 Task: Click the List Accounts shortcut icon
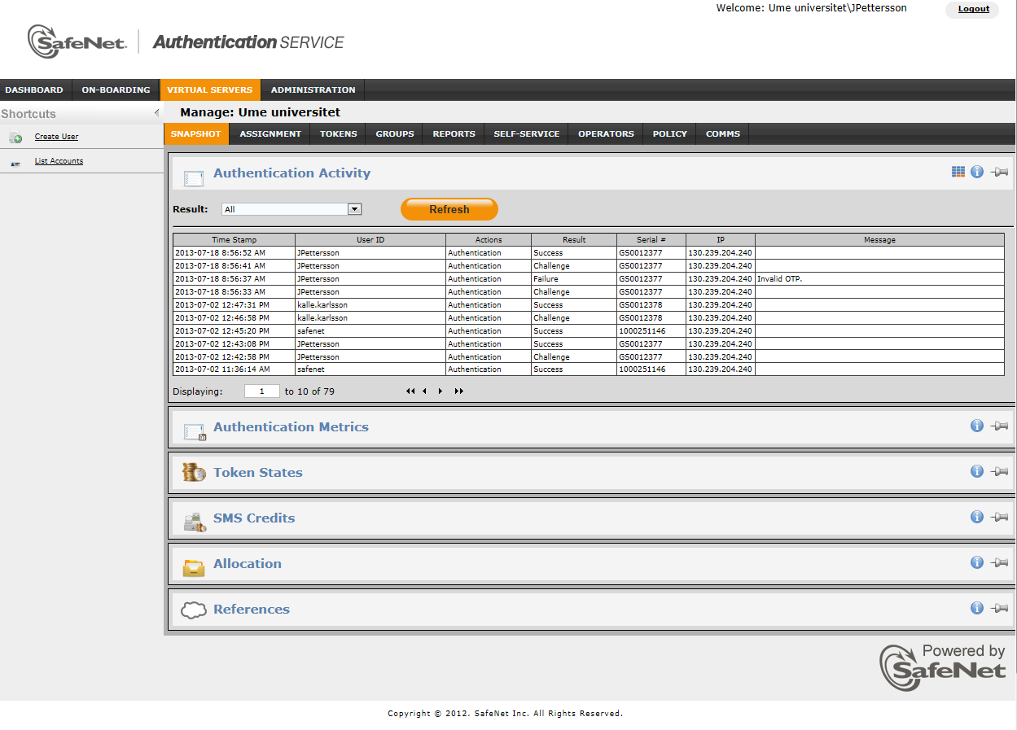(15, 163)
